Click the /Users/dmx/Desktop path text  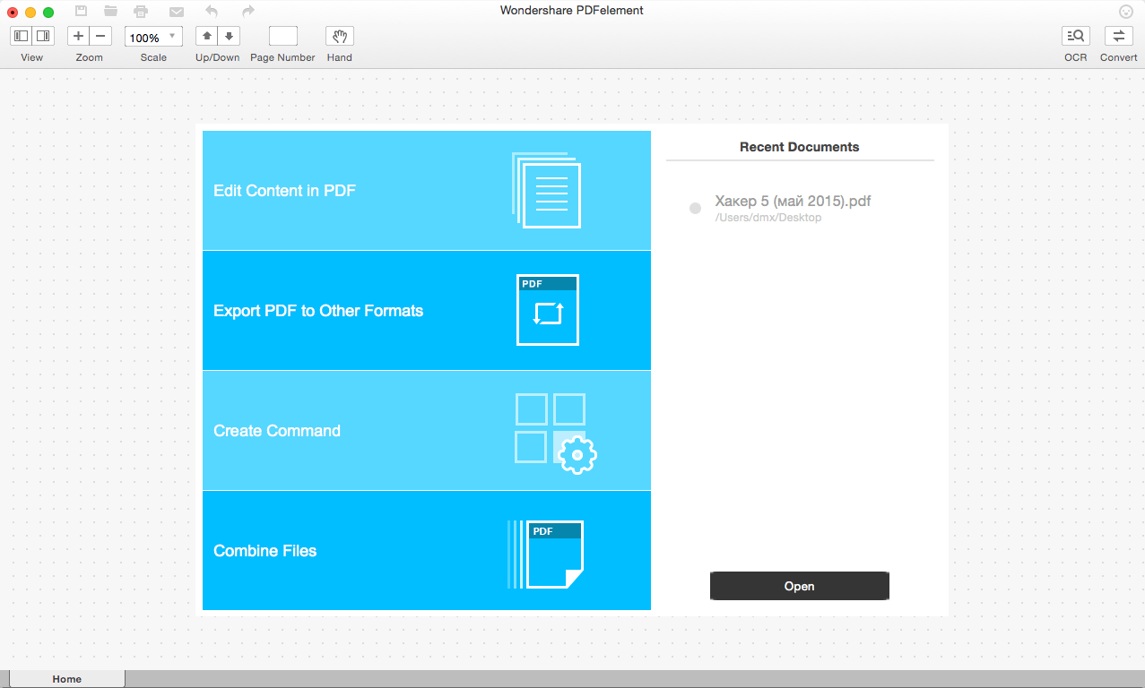point(768,218)
